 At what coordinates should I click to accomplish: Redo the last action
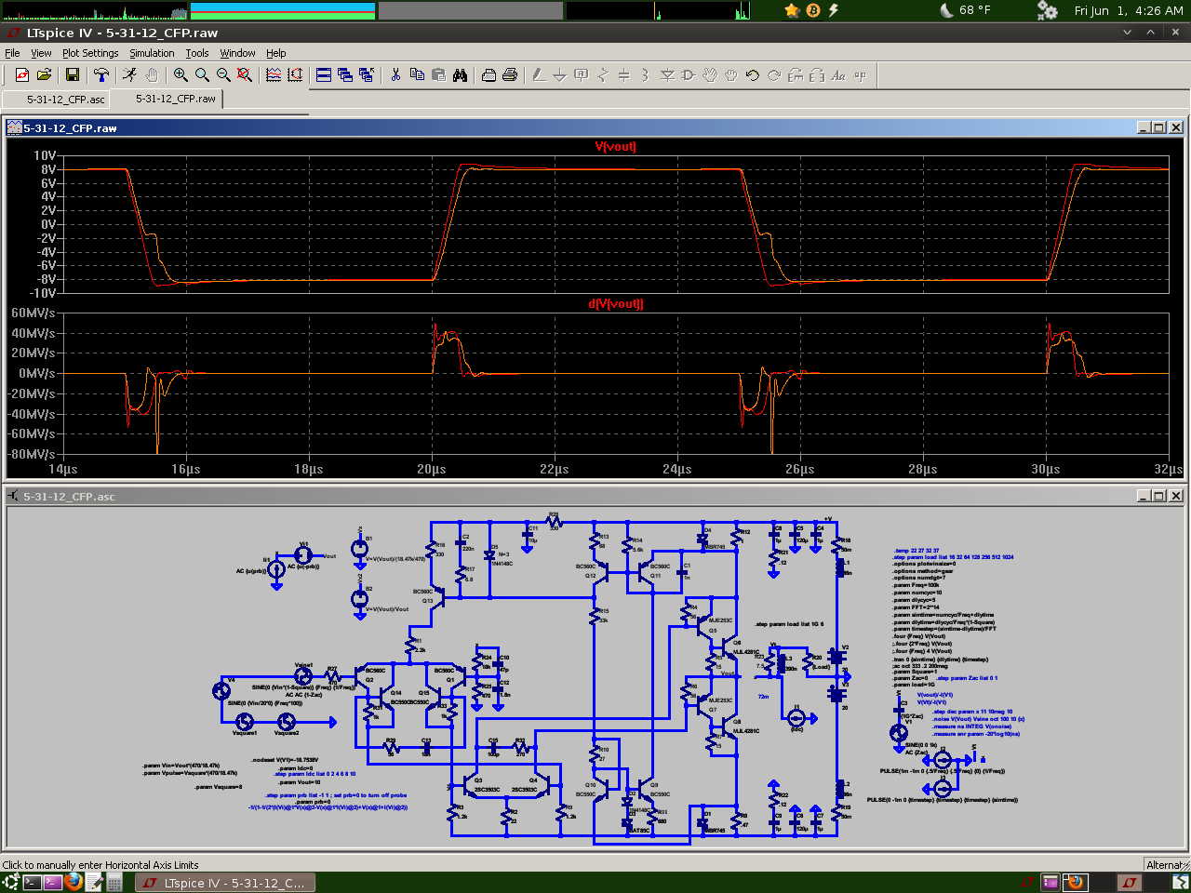[774, 75]
